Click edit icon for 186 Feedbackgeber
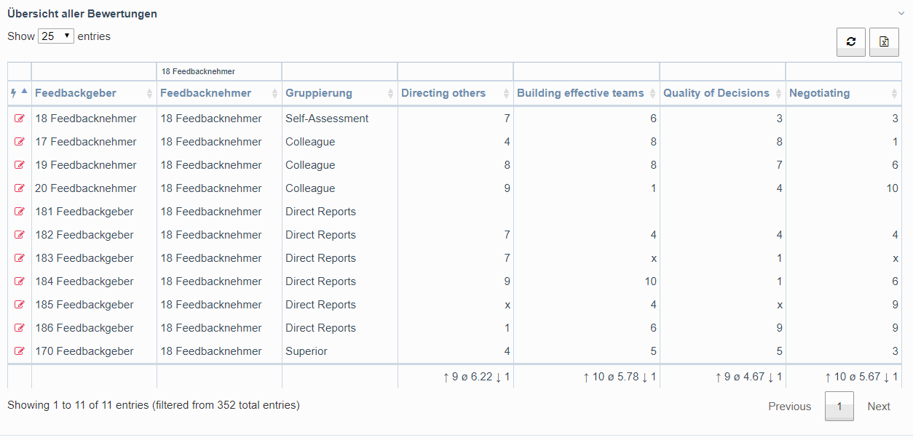Image resolution: width=913 pixels, height=440 pixels. [x=20, y=328]
